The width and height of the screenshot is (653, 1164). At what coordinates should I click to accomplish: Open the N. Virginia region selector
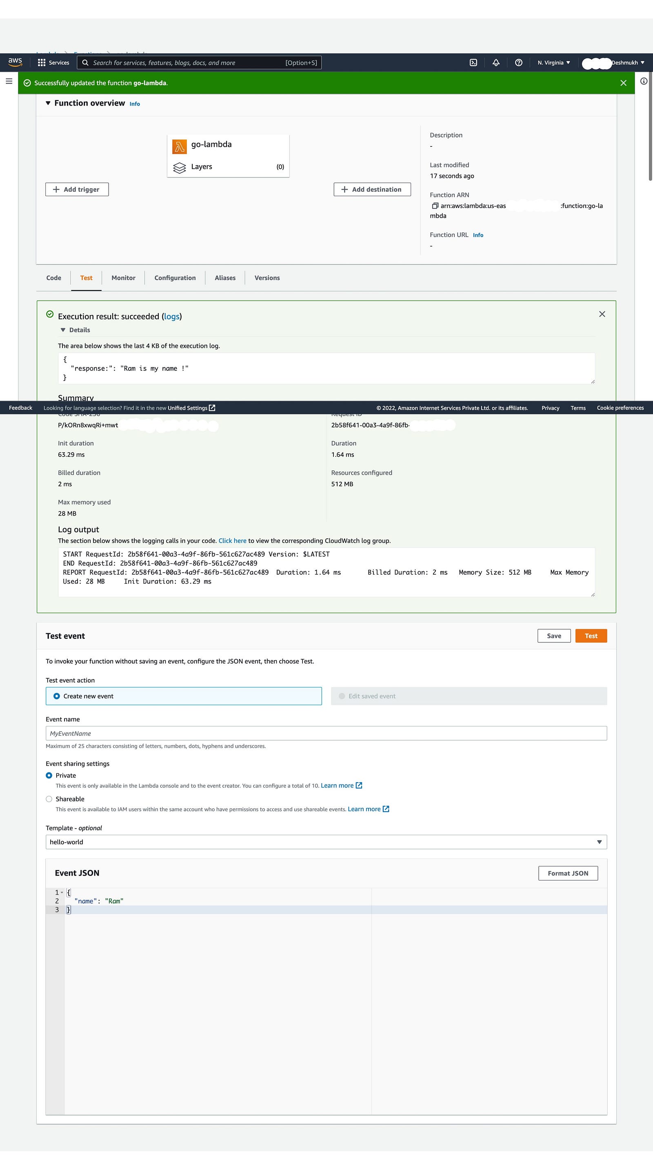(x=553, y=63)
